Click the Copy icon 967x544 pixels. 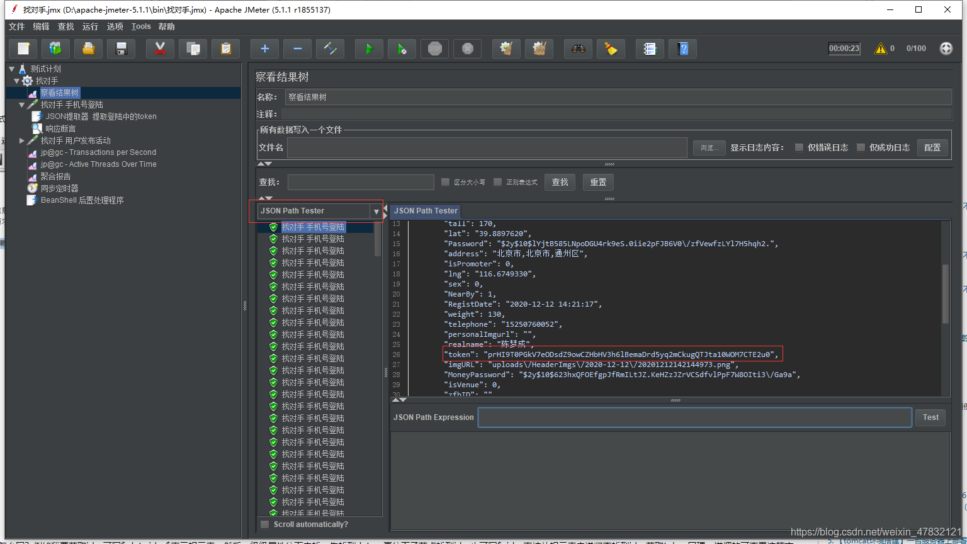[193, 48]
